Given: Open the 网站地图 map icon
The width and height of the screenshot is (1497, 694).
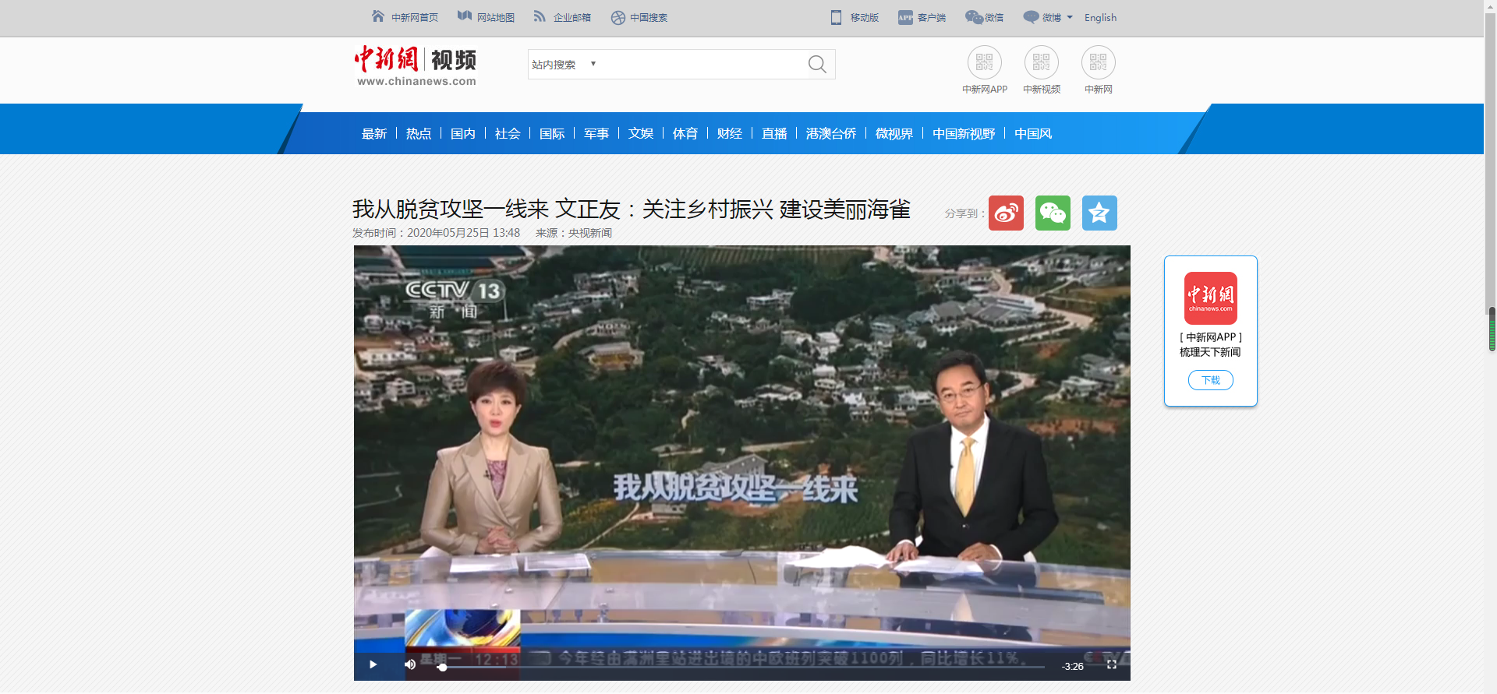Looking at the screenshot, I should point(465,16).
